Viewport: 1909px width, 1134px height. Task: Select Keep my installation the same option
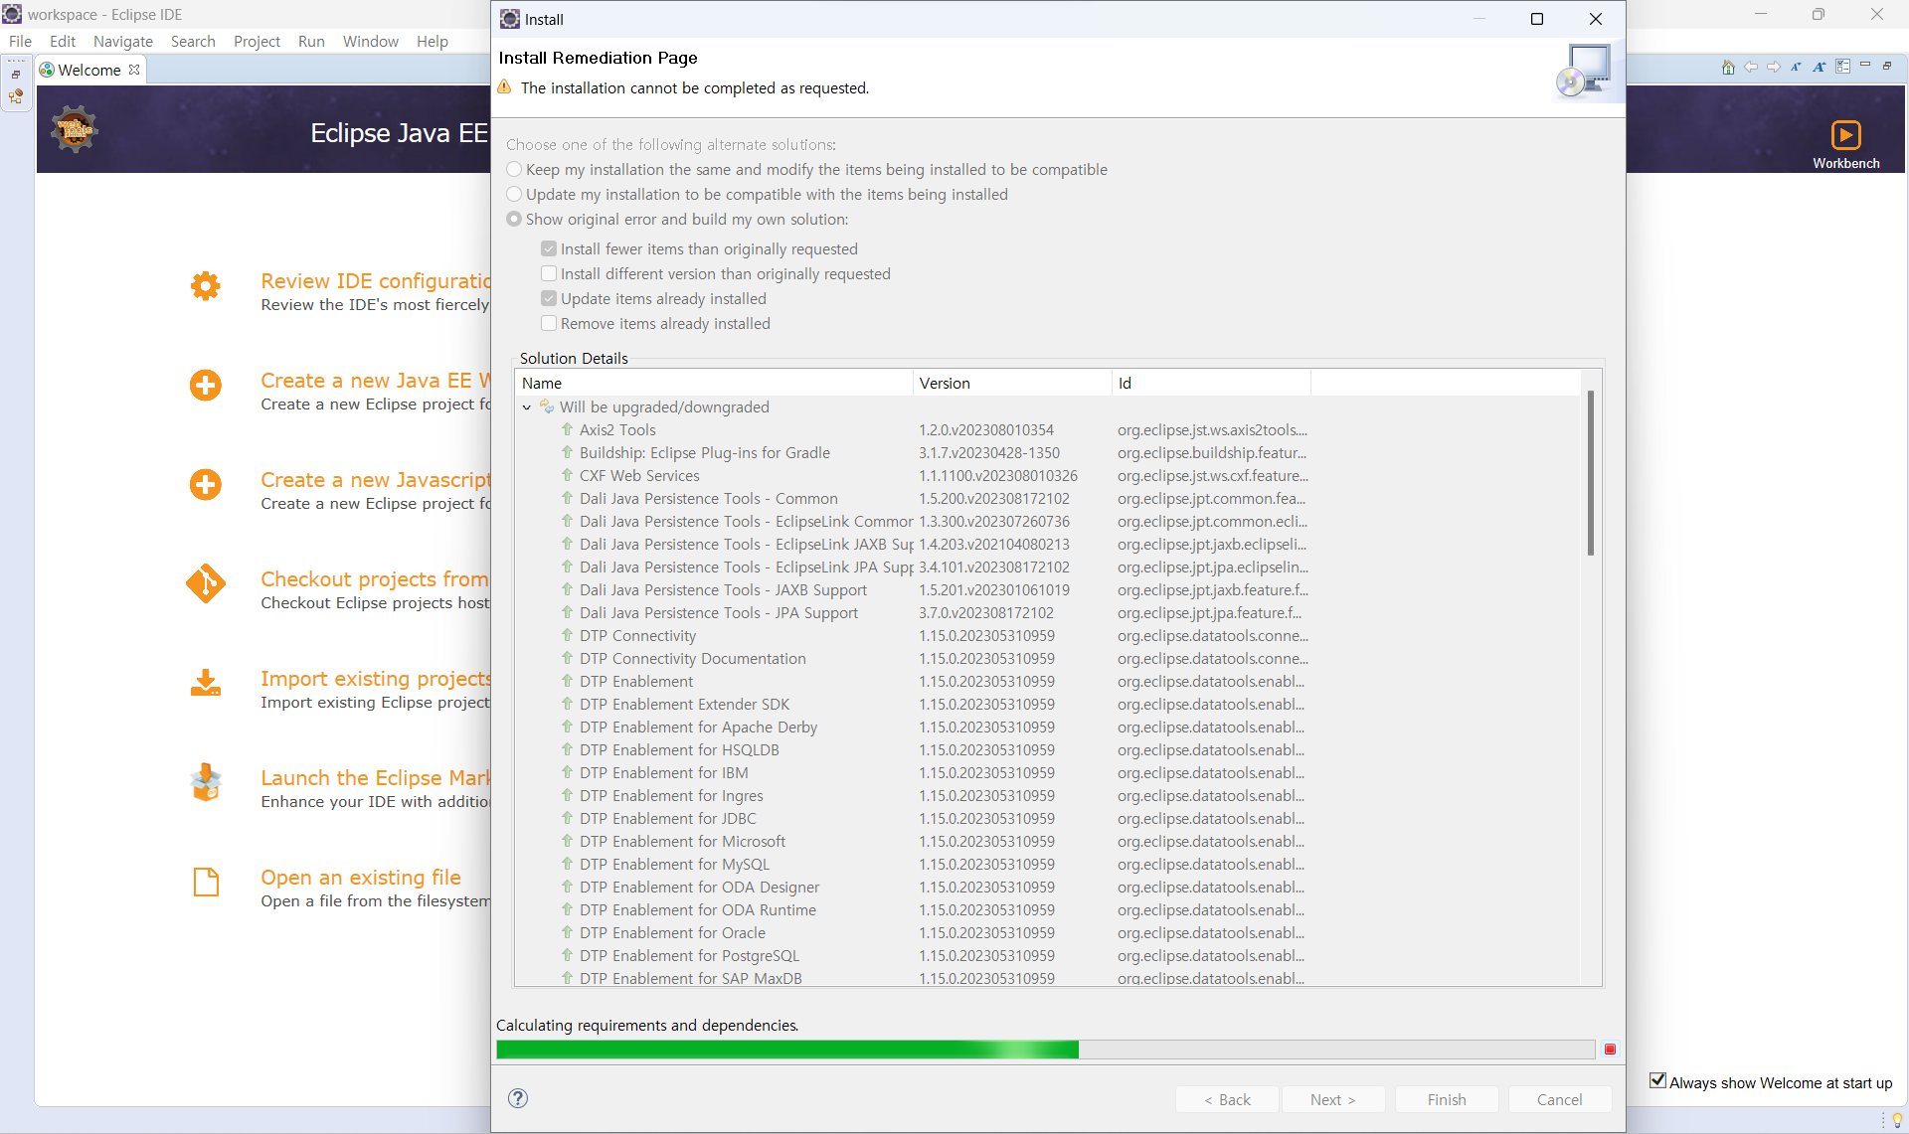coord(514,169)
